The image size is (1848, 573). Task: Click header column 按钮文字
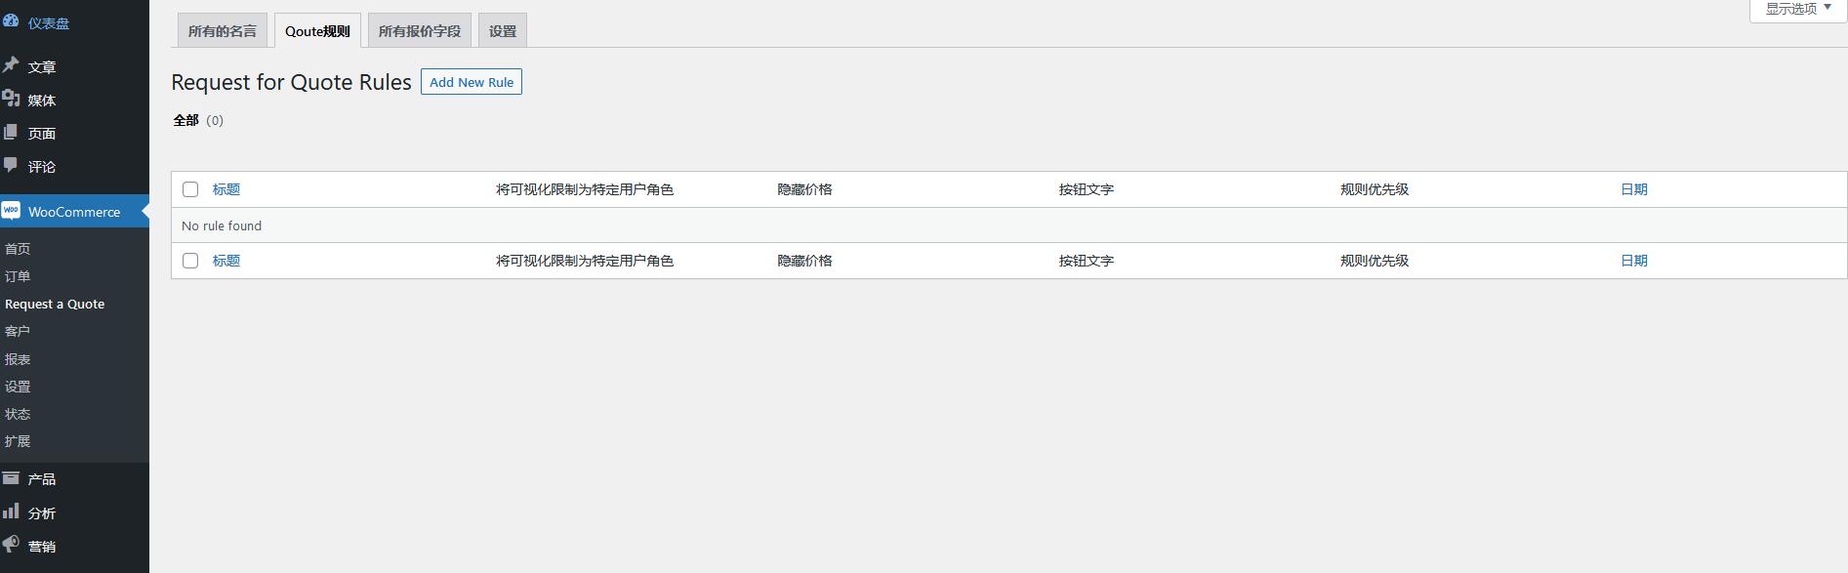(1087, 189)
